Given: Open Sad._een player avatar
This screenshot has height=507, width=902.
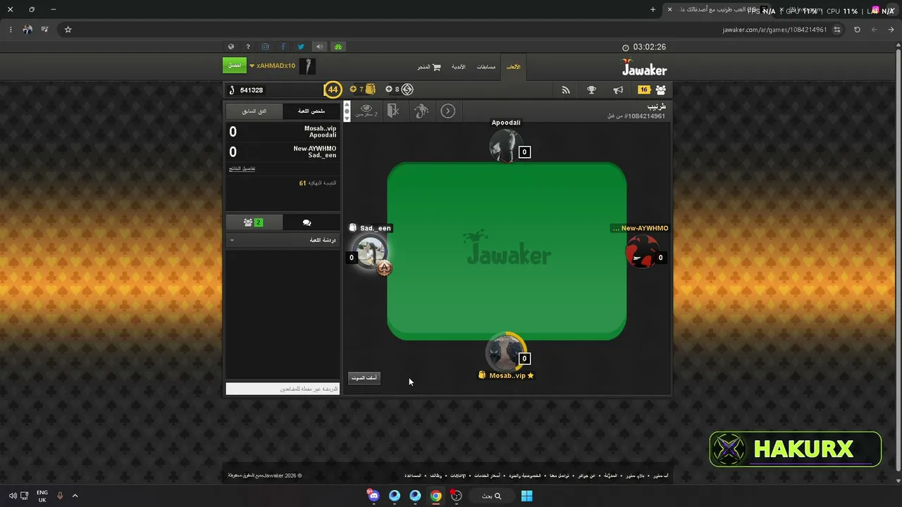Looking at the screenshot, I should pos(371,251).
